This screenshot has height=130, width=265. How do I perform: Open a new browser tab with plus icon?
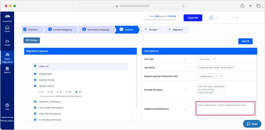point(250,6)
